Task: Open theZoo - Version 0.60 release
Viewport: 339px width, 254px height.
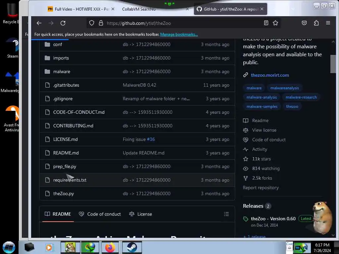Action: 273,219
